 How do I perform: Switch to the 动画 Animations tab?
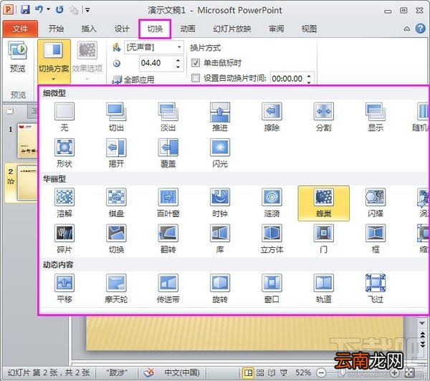[188, 29]
